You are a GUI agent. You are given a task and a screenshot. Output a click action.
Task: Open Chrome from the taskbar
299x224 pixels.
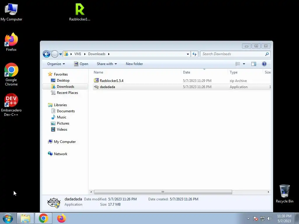pos(43,218)
